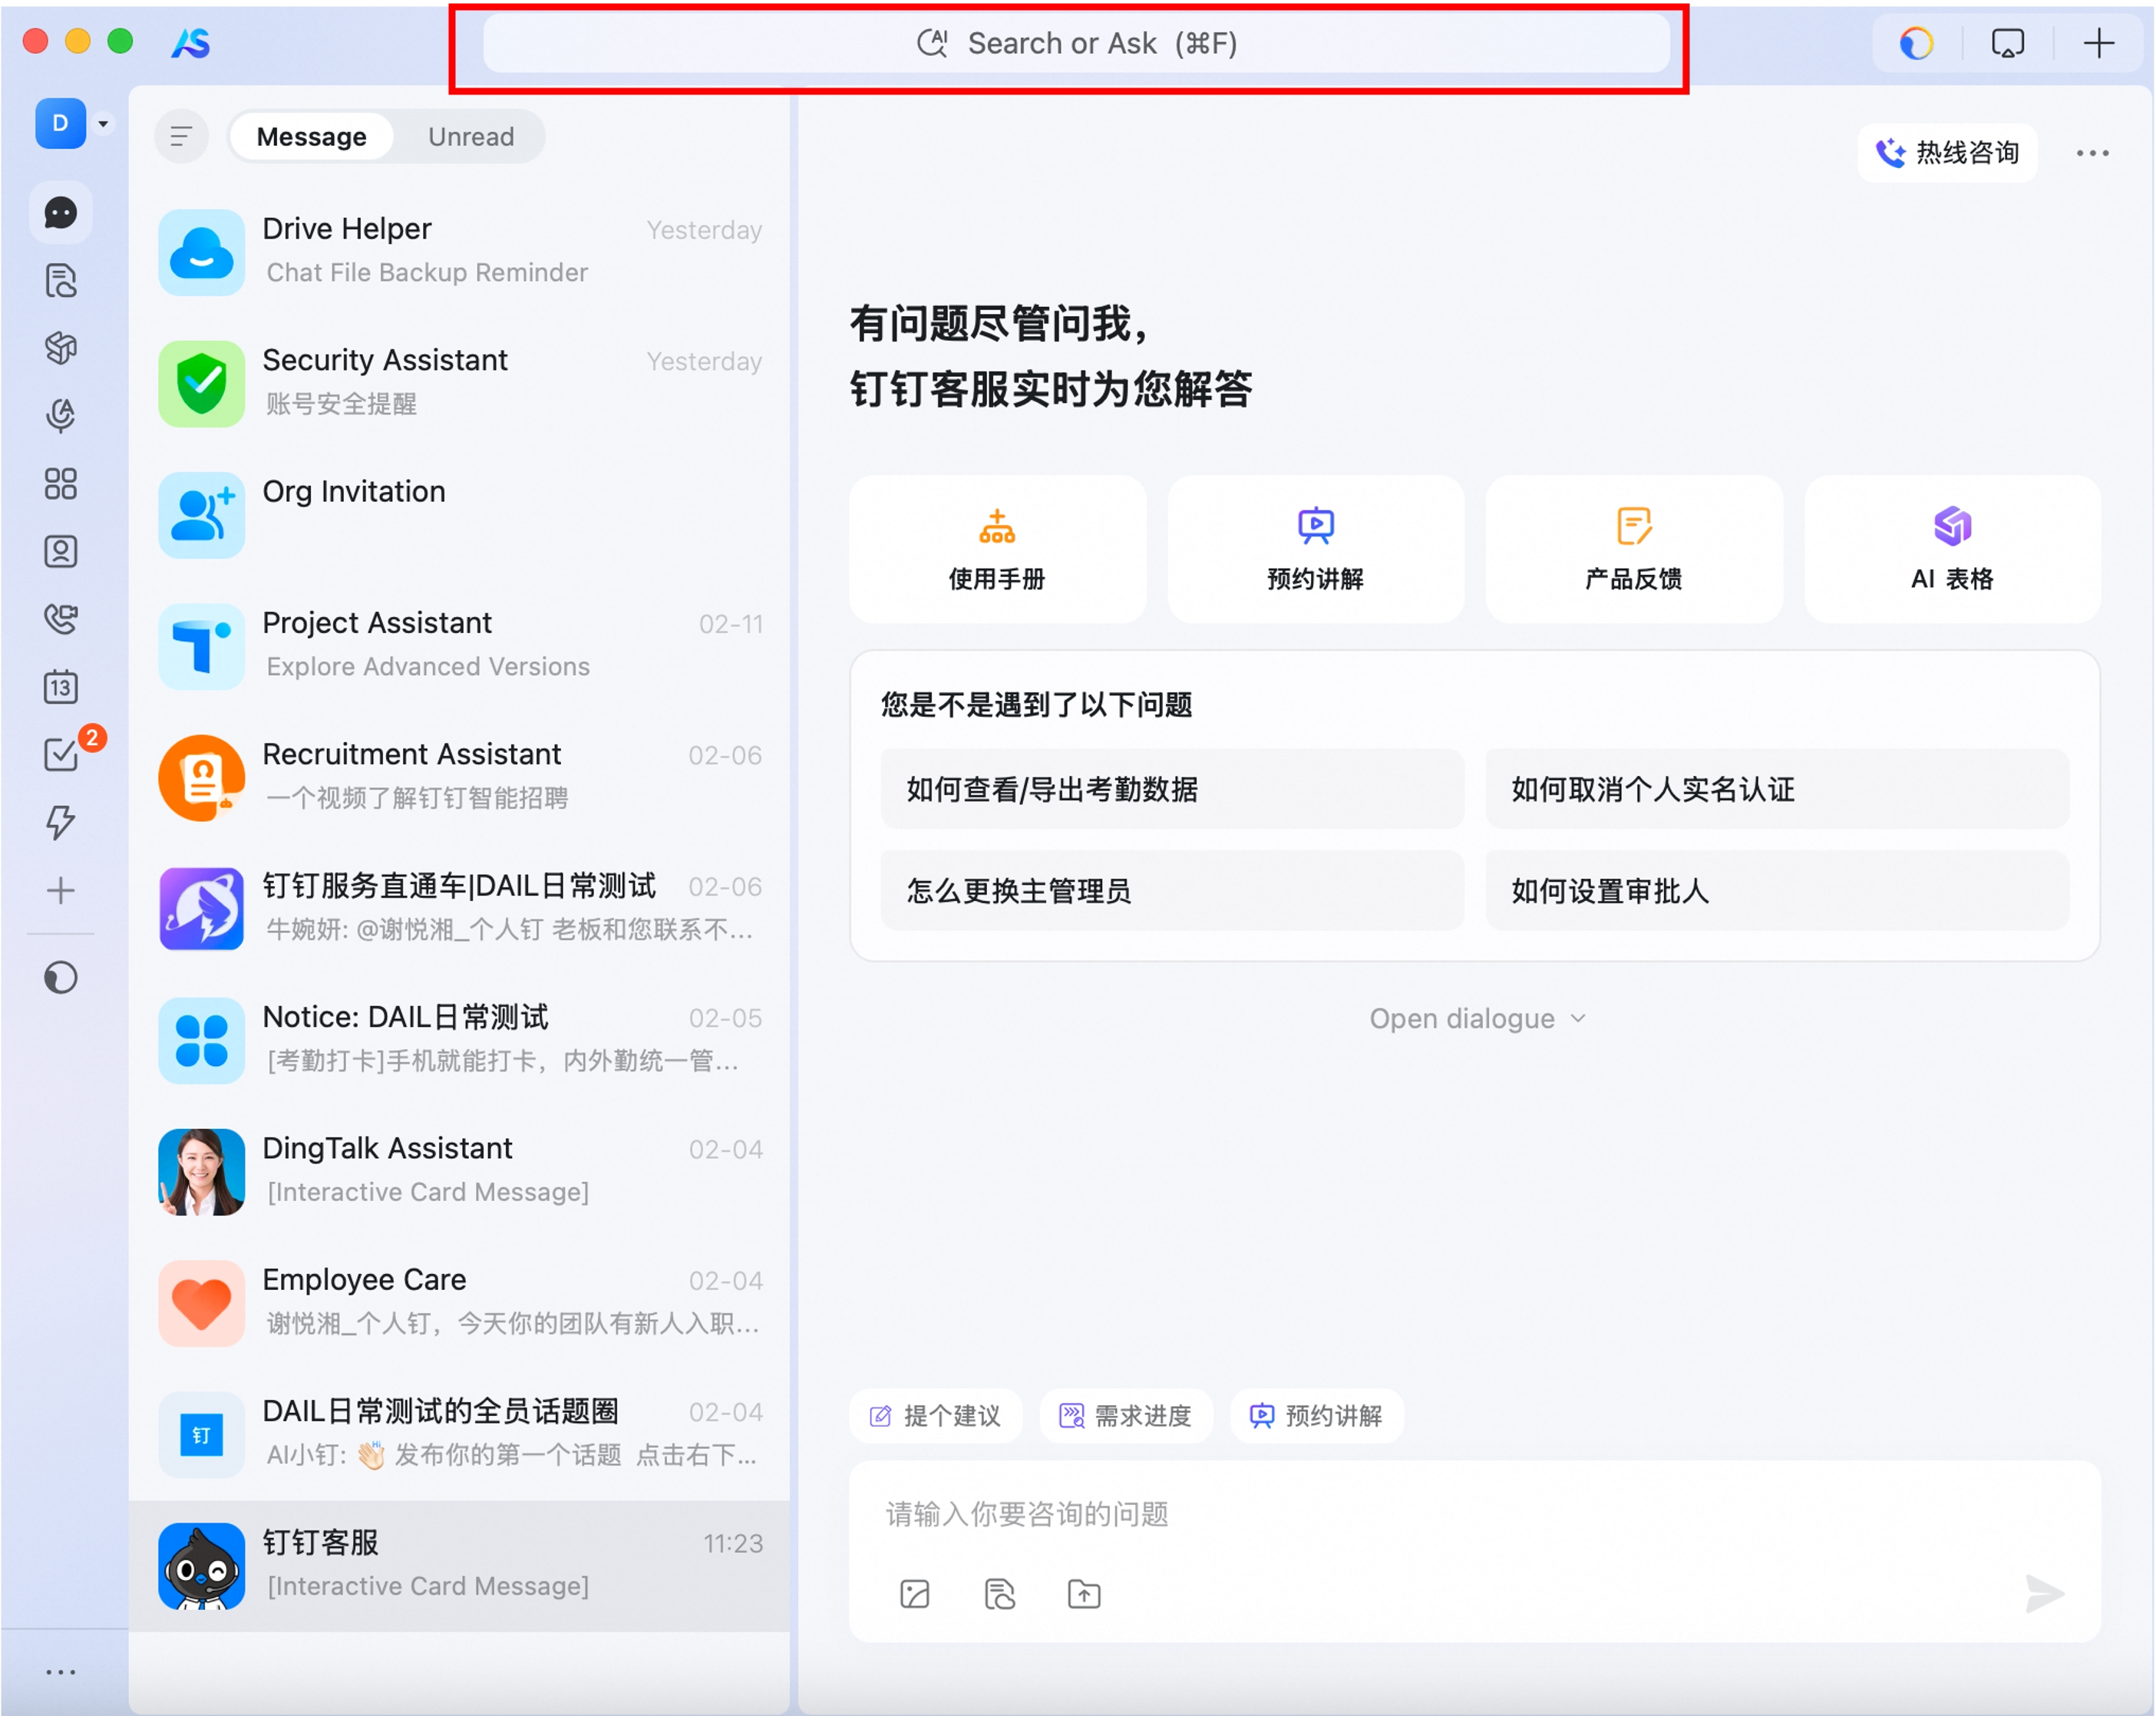Expand the Open dialogue dropdown
The width and height of the screenshot is (2156, 1716).
(x=1477, y=1018)
